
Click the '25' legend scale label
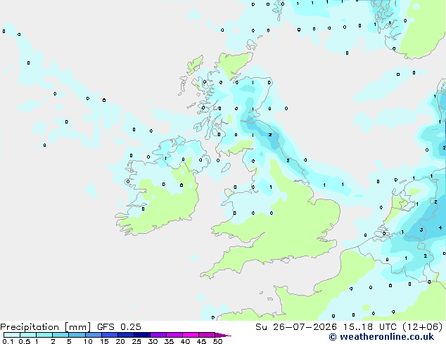click(x=136, y=341)
